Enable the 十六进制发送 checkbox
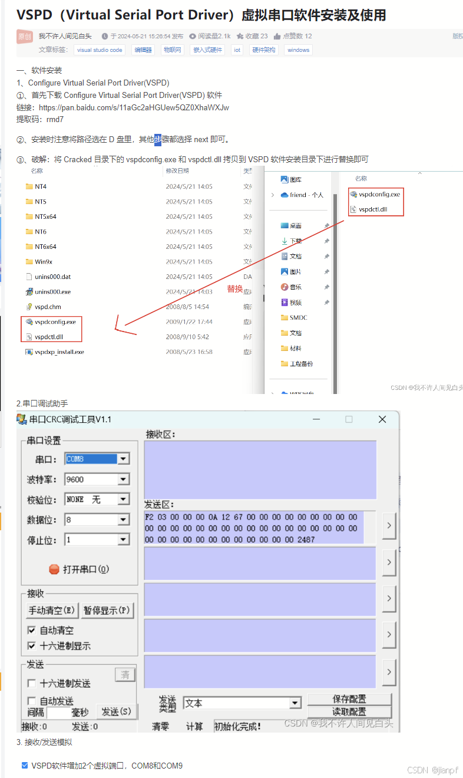This screenshot has height=778, width=463. point(32,683)
